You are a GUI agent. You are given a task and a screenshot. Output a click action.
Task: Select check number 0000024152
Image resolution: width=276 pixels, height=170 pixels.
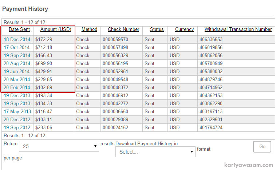coord(115,127)
